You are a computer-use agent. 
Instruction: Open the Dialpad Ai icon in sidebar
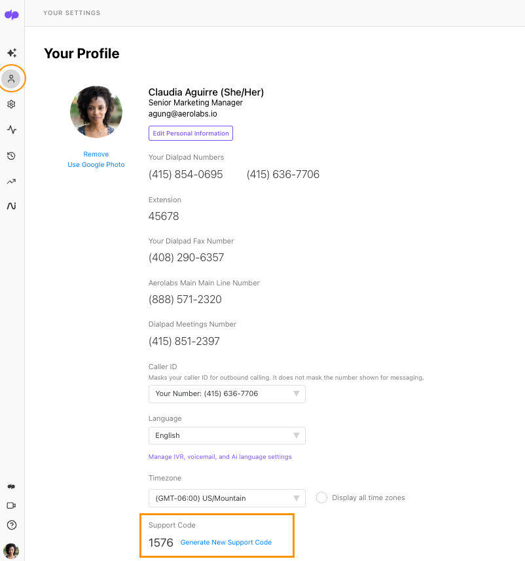click(11, 206)
